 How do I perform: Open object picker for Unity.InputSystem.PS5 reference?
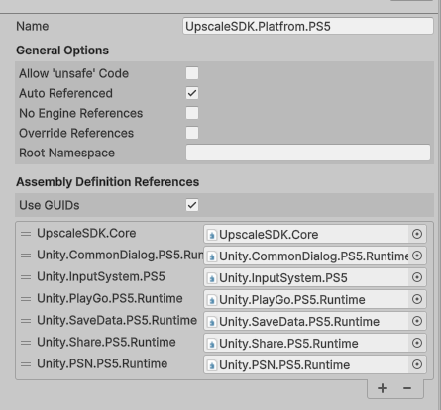(417, 277)
